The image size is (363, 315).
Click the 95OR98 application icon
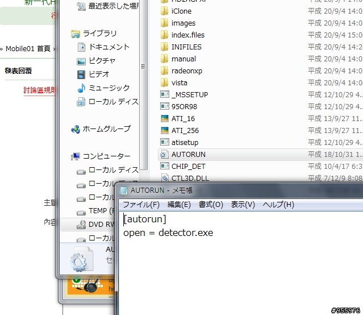tap(165, 107)
